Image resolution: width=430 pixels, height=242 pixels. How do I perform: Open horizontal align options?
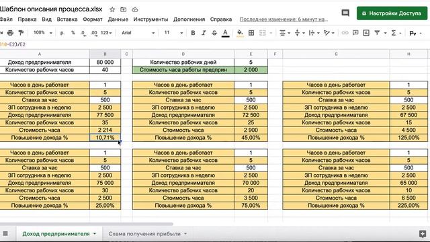[285, 33]
